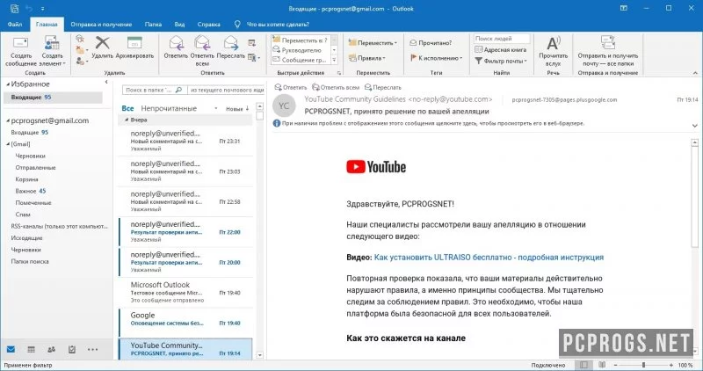Click the browser-view notice under the message subject
703x371 pixels.
[432, 123]
